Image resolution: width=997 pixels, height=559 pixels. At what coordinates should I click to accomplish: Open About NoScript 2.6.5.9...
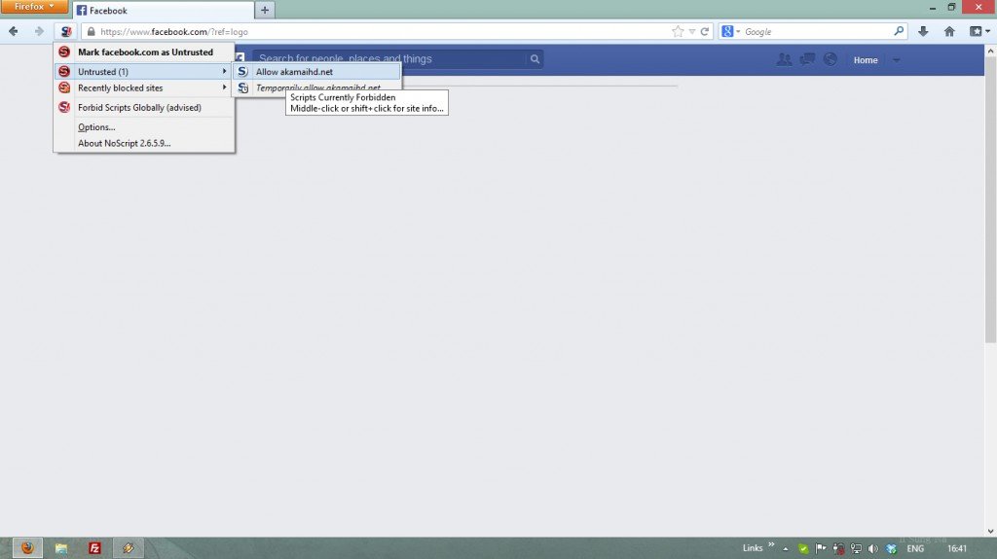click(144, 143)
